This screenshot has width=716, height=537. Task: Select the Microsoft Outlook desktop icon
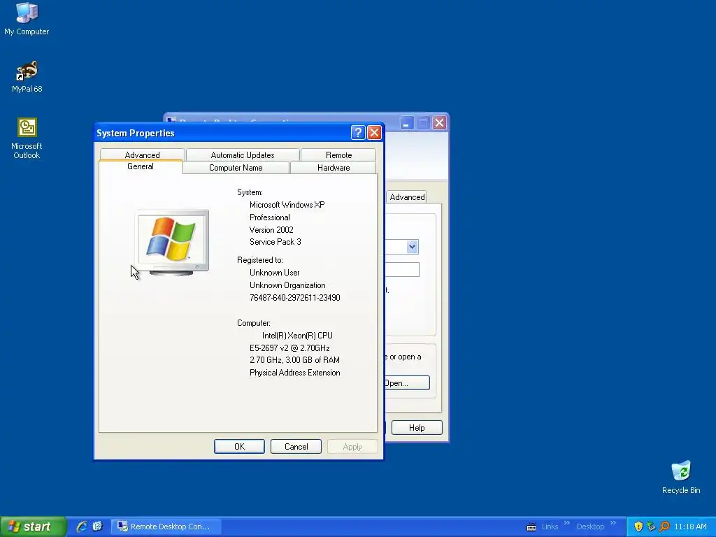pos(27,138)
